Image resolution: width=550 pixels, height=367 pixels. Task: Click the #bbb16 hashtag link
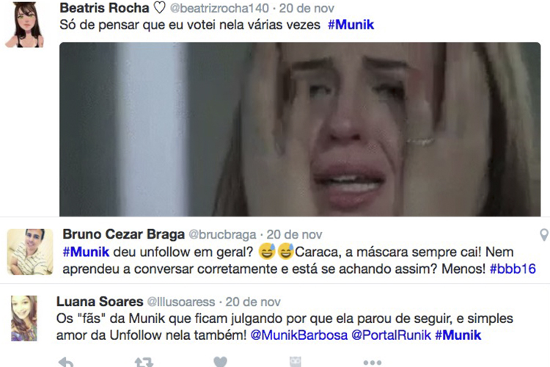click(x=513, y=269)
